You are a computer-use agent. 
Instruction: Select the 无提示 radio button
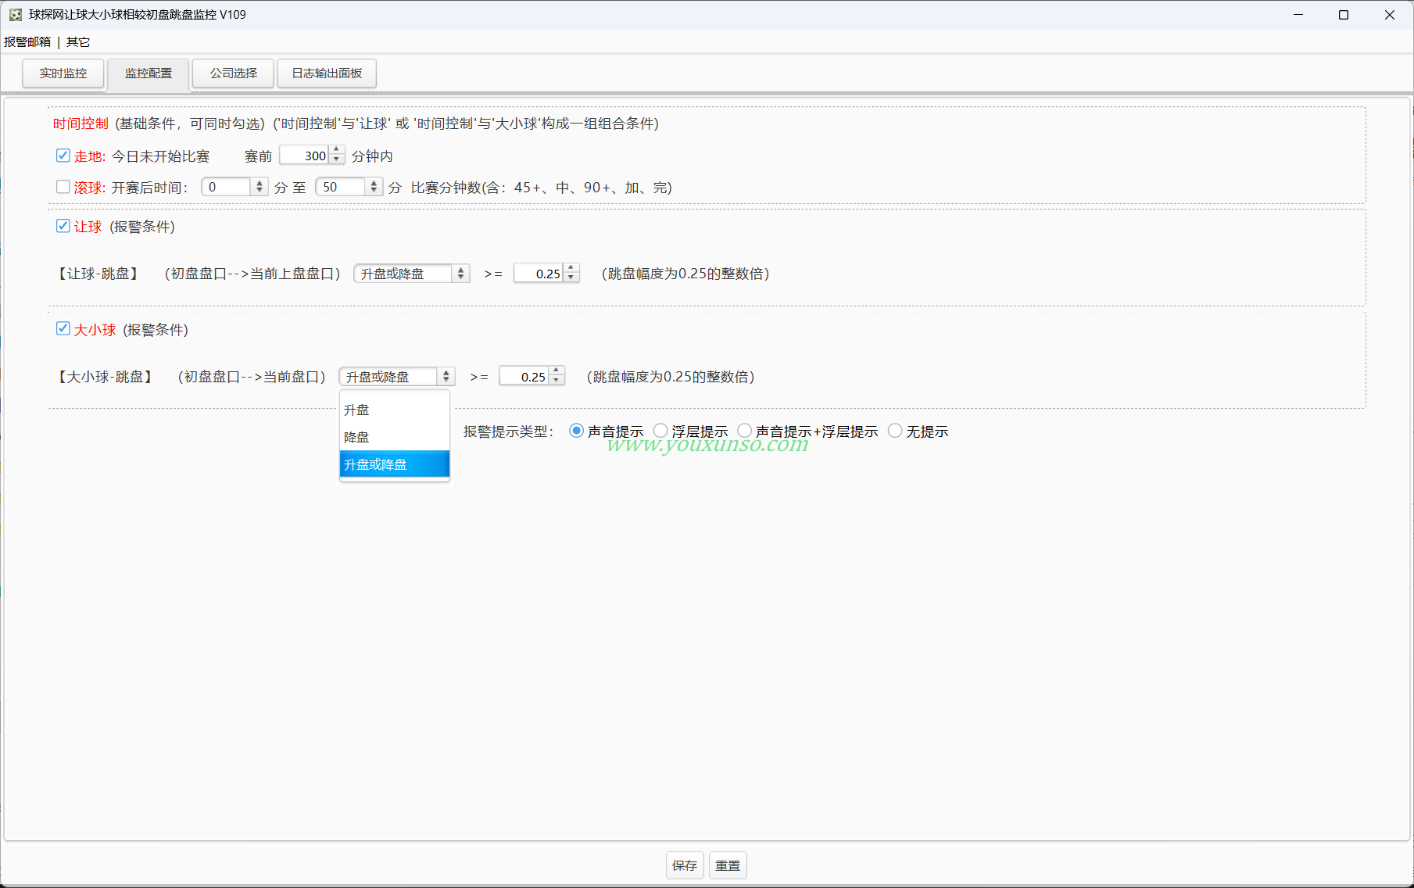[895, 431]
